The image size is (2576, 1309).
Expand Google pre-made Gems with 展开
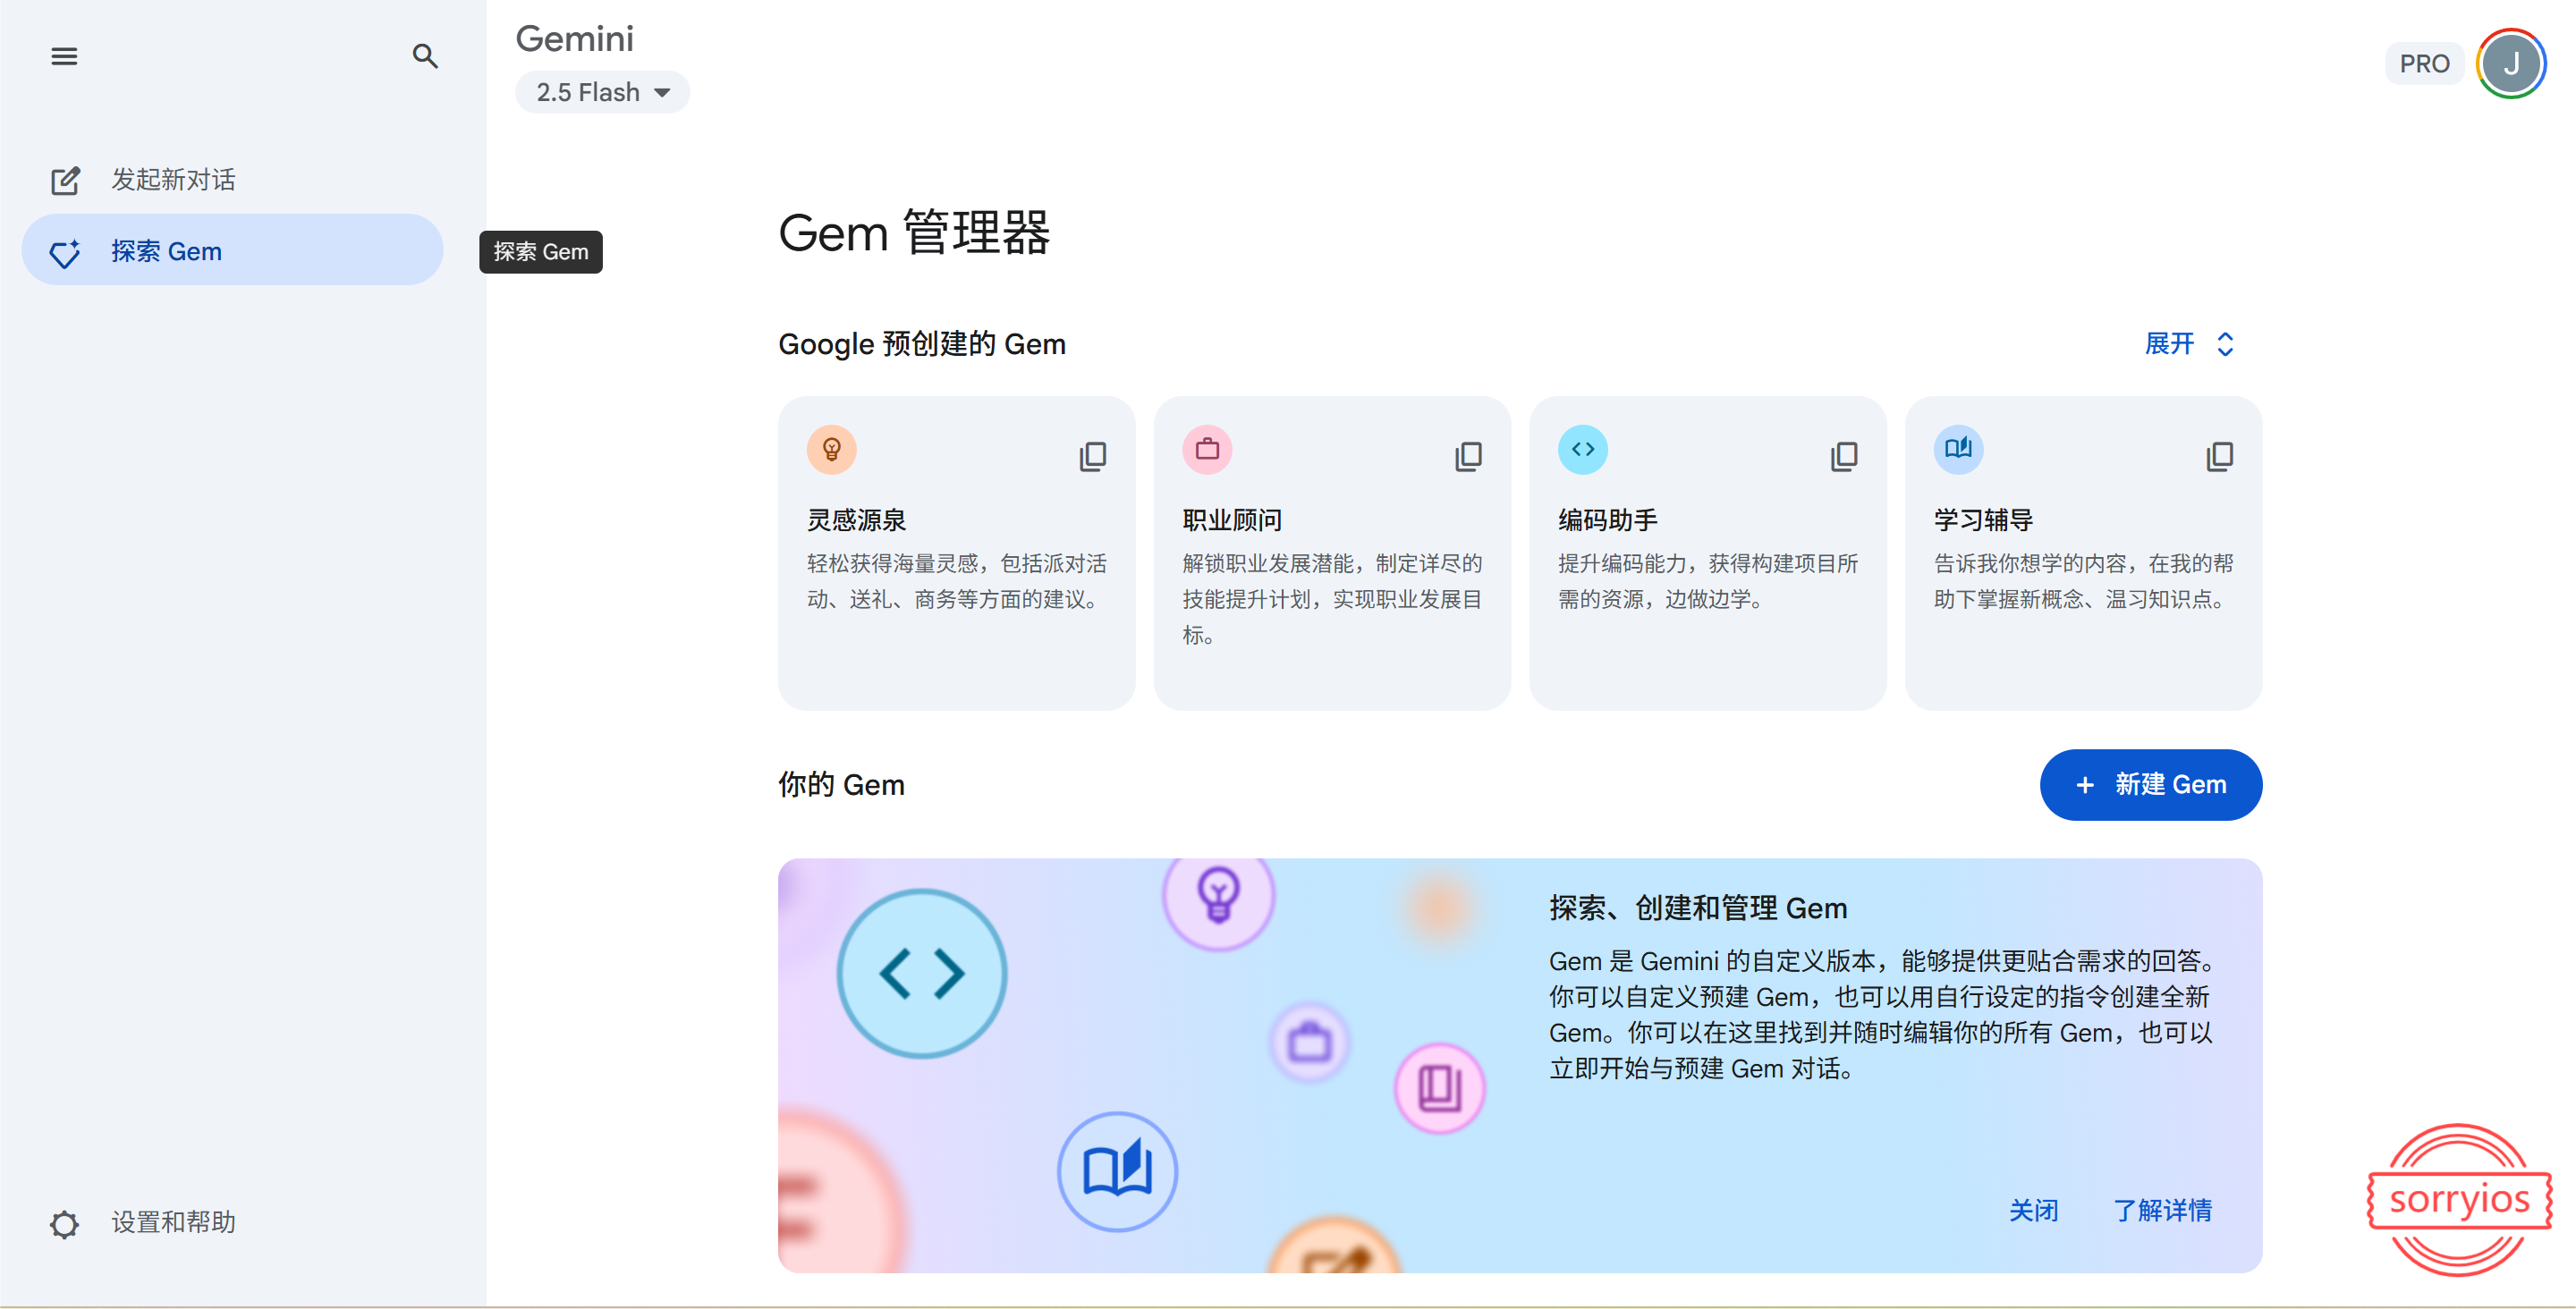2190,344
